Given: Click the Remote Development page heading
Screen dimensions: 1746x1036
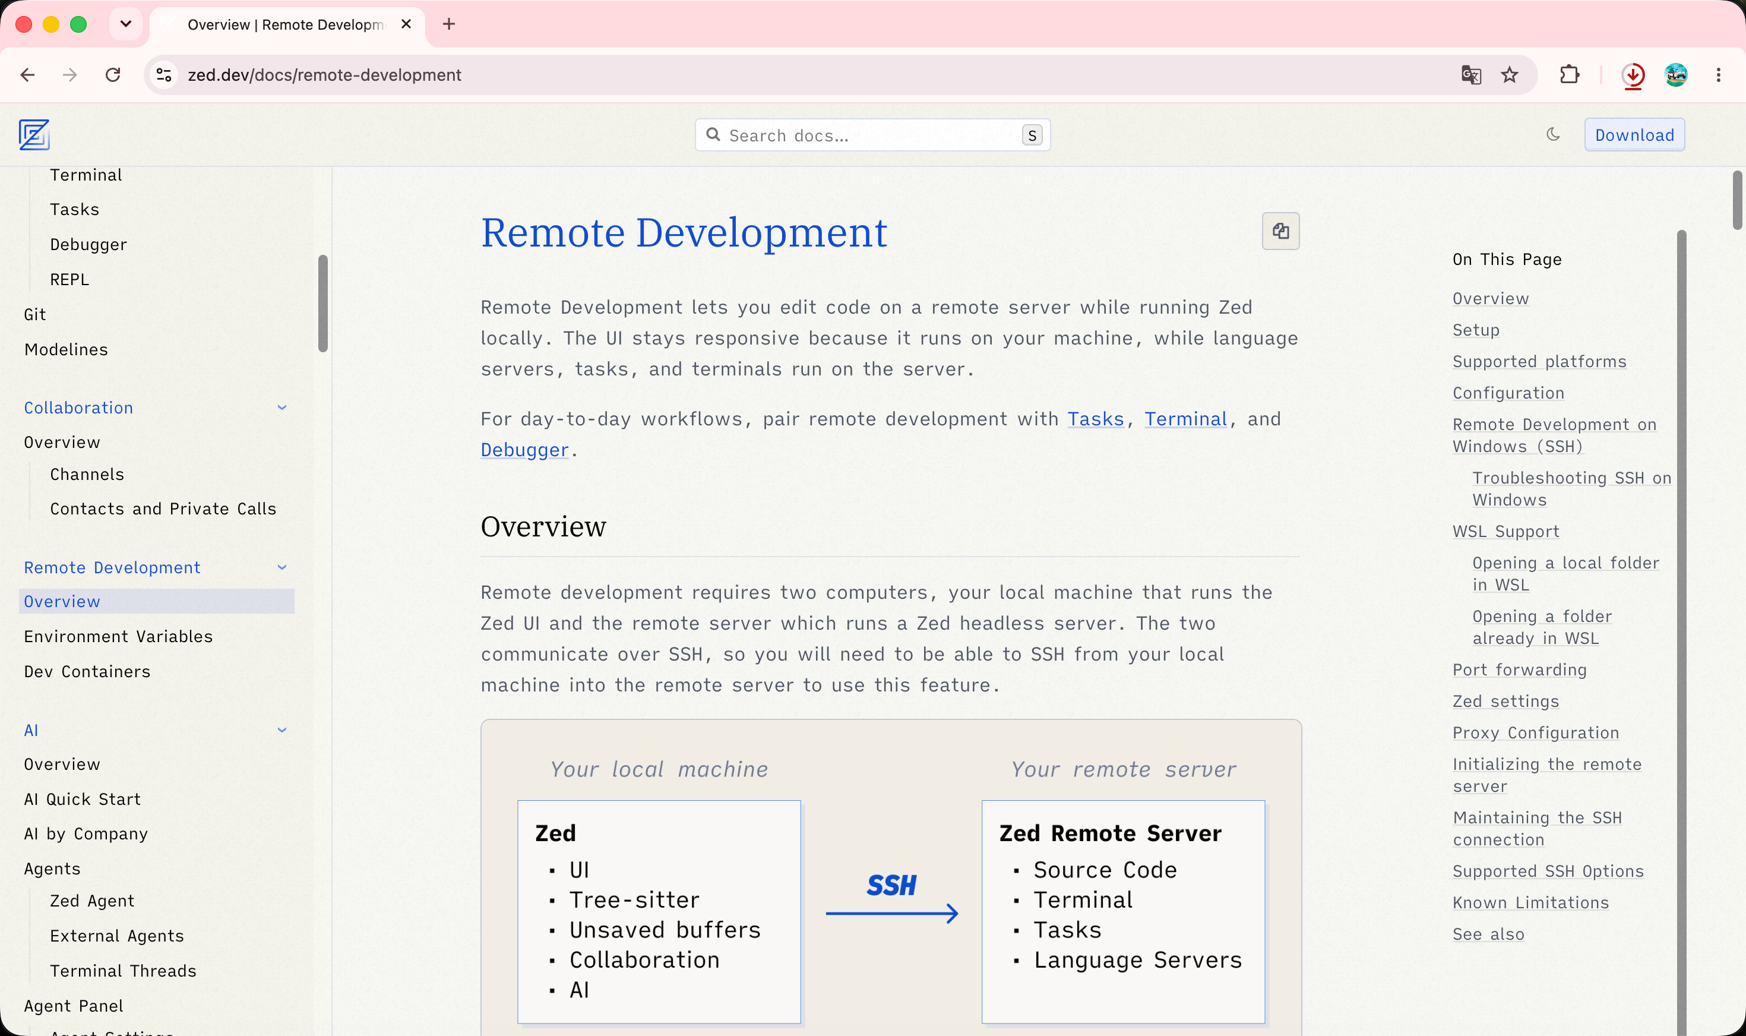Looking at the screenshot, I should [x=684, y=232].
